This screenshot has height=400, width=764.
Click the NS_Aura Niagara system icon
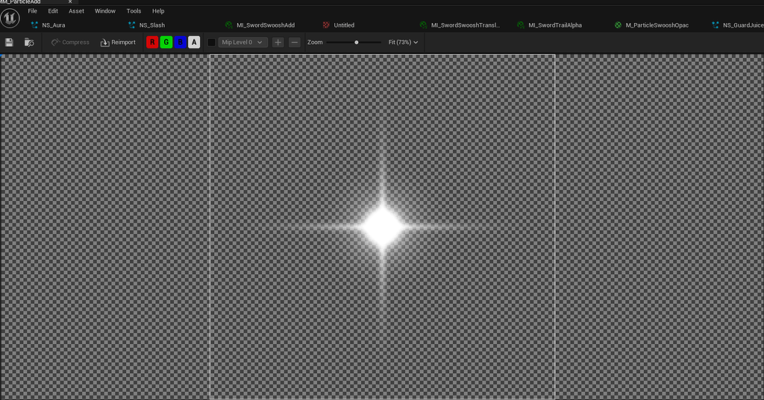pos(34,25)
